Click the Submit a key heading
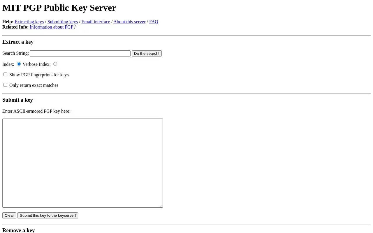The width and height of the screenshot is (373, 233). pos(17,100)
